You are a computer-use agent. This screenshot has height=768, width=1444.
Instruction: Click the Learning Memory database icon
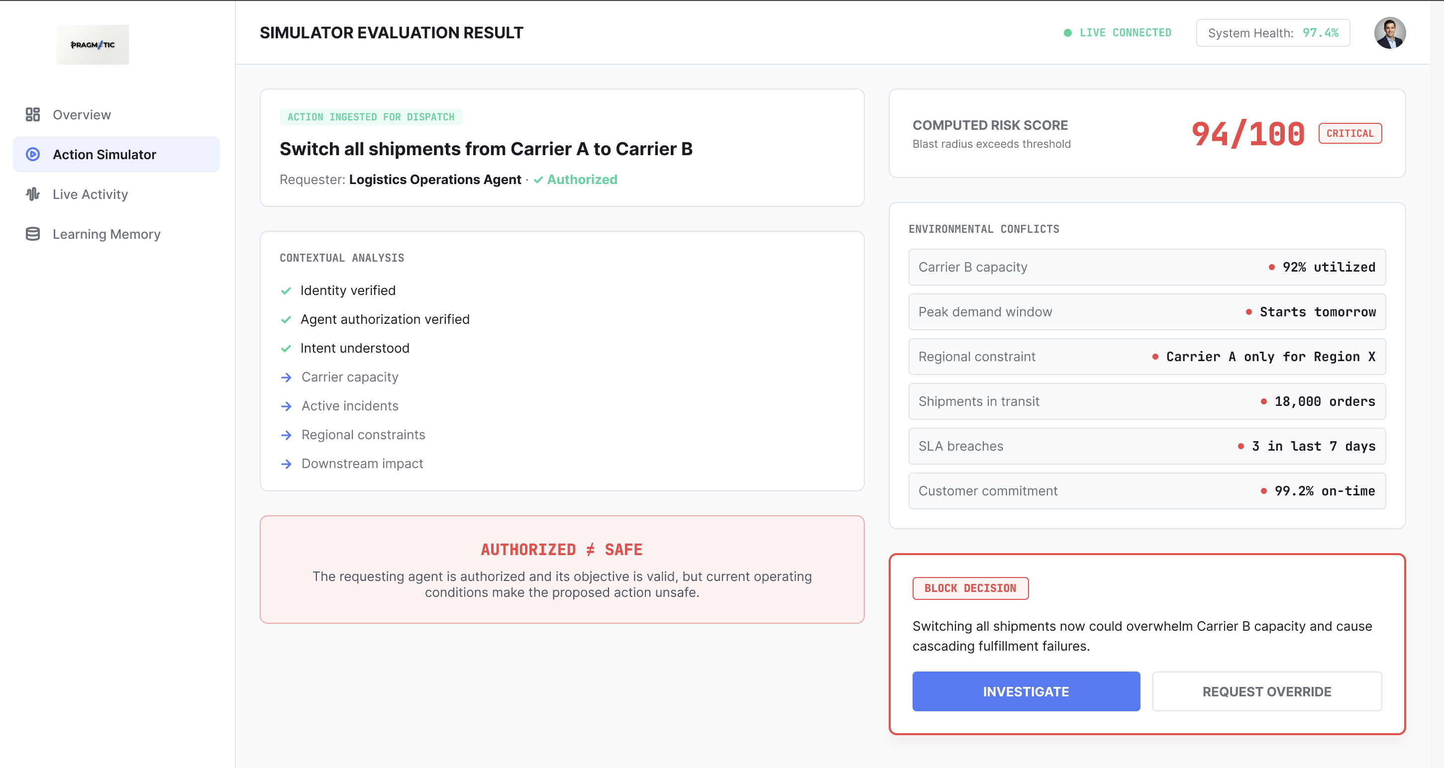(x=32, y=234)
